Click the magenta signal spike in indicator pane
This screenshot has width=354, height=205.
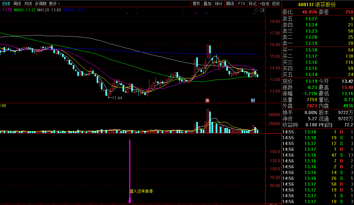pos(130,171)
